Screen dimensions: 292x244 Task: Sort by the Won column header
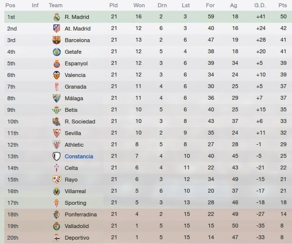click(x=139, y=5)
